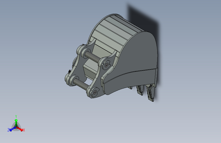
Task: Select the lower mounting pin of the bucket
Action: [x=81, y=84]
